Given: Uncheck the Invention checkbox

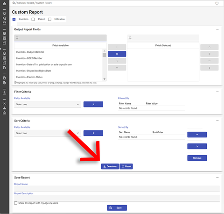Looking at the screenshot, I should 14,19.
